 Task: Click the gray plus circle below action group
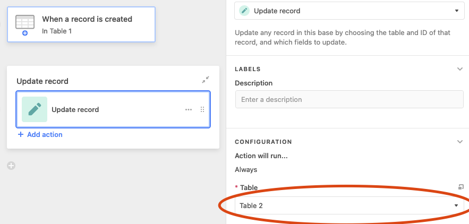tap(11, 166)
